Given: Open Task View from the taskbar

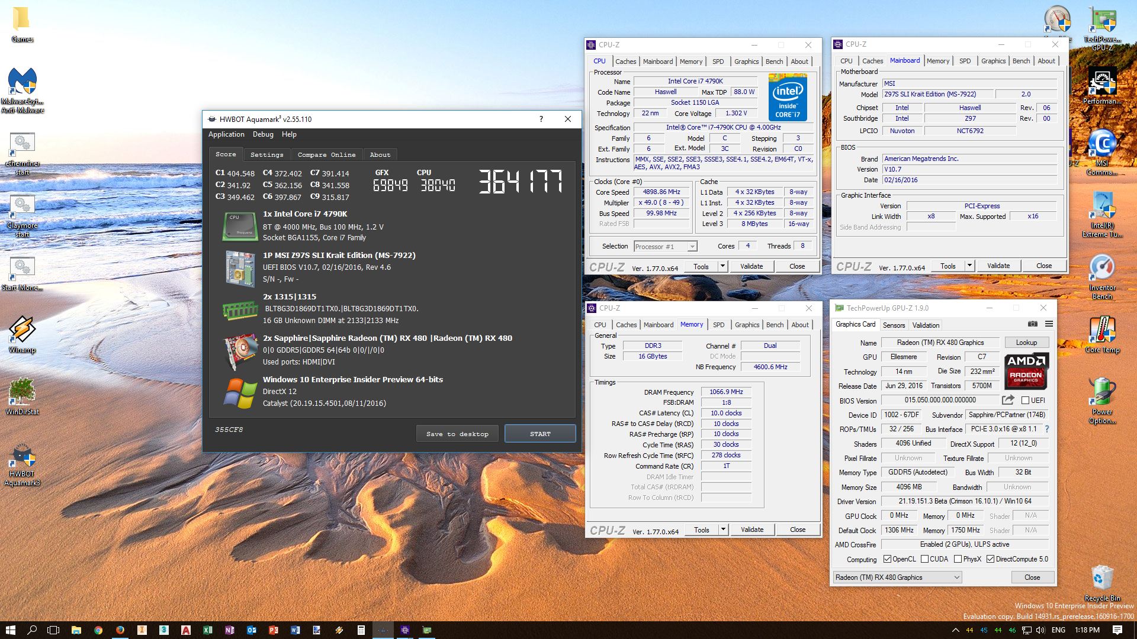Looking at the screenshot, I should tap(53, 630).
